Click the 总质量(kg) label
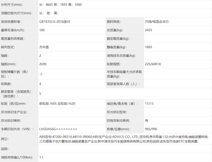This screenshot has height=162, width=212. tap(115, 30)
